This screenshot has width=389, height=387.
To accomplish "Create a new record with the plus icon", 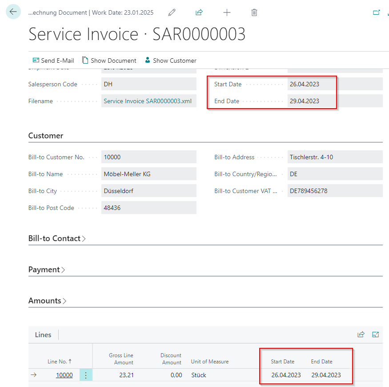I will [227, 12].
